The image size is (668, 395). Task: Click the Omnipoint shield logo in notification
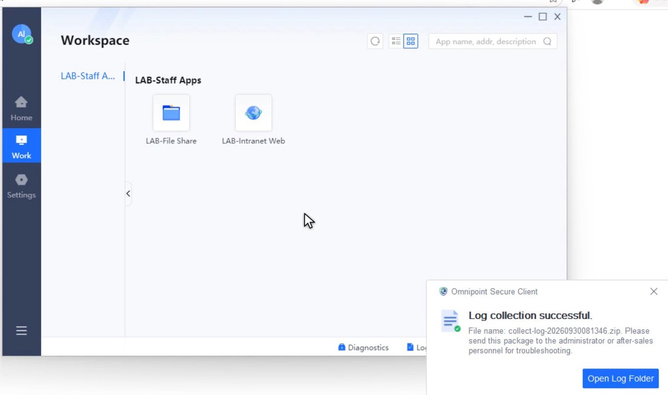coord(443,291)
